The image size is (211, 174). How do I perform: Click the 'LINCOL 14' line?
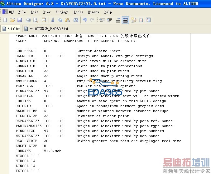click(x=26, y=166)
